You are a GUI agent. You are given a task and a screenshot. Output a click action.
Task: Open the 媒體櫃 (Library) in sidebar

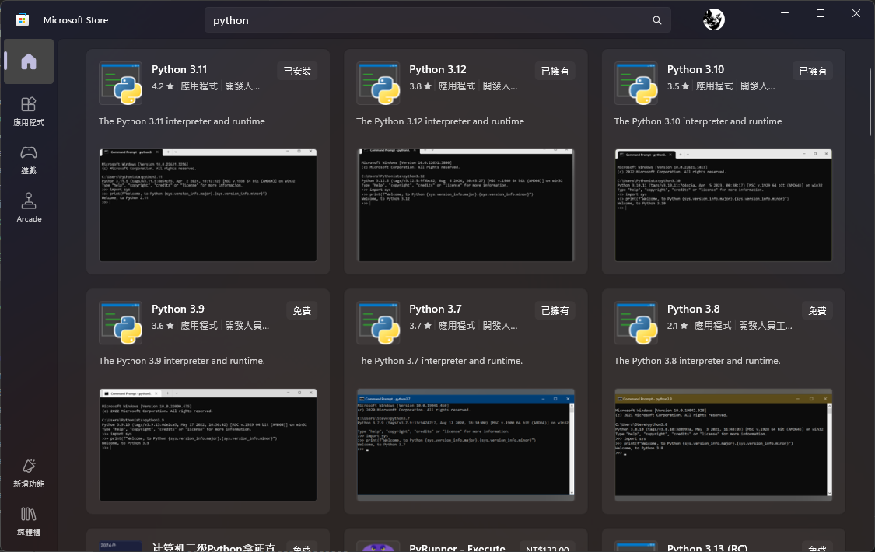(x=29, y=521)
